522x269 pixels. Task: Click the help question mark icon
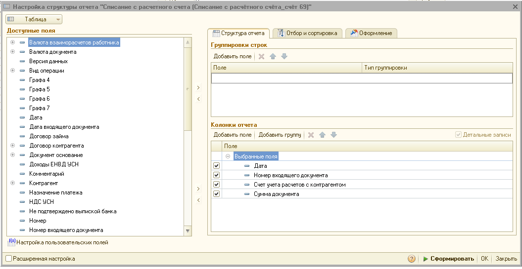click(x=411, y=259)
